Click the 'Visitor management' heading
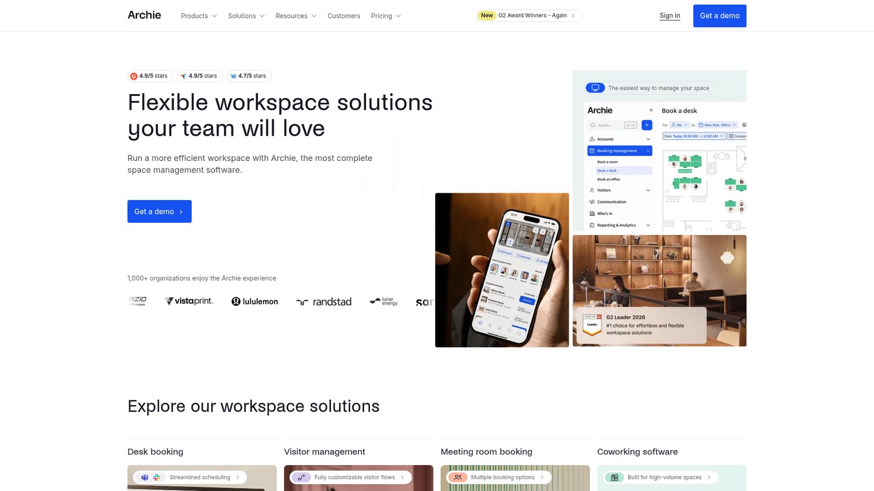The width and height of the screenshot is (874, 491). tap(324, 452)
